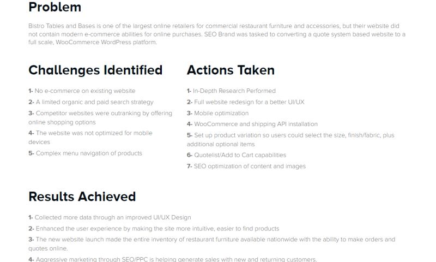Click 'SEO optimization of content and images'

(x=246, y=166)
